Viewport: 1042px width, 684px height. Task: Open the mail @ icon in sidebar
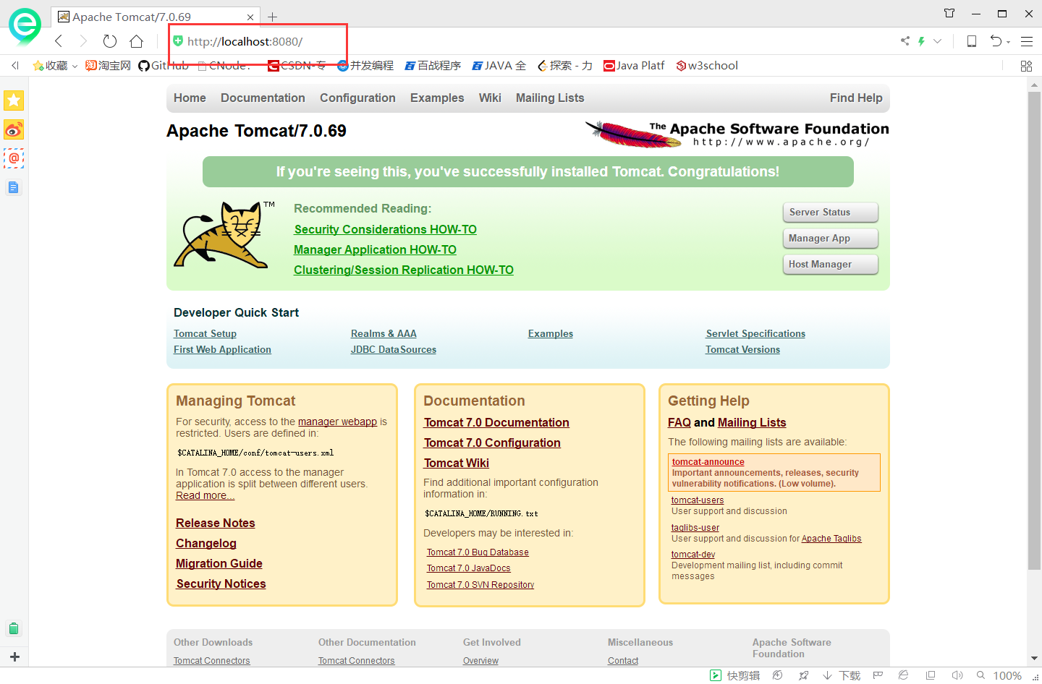(14, 158)
